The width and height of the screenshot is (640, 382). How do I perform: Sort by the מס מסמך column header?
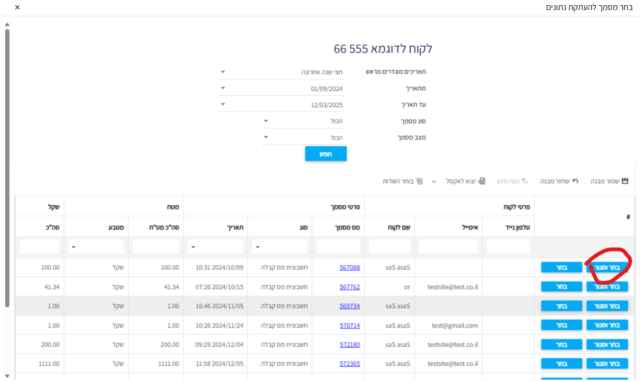click(x=338, y=227)
